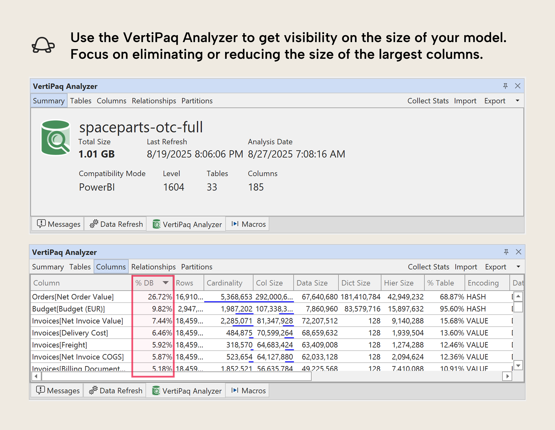Click Collect Stats in upper panel
The width and height of the screenshot is (555, 430).
tap(428, 101)
